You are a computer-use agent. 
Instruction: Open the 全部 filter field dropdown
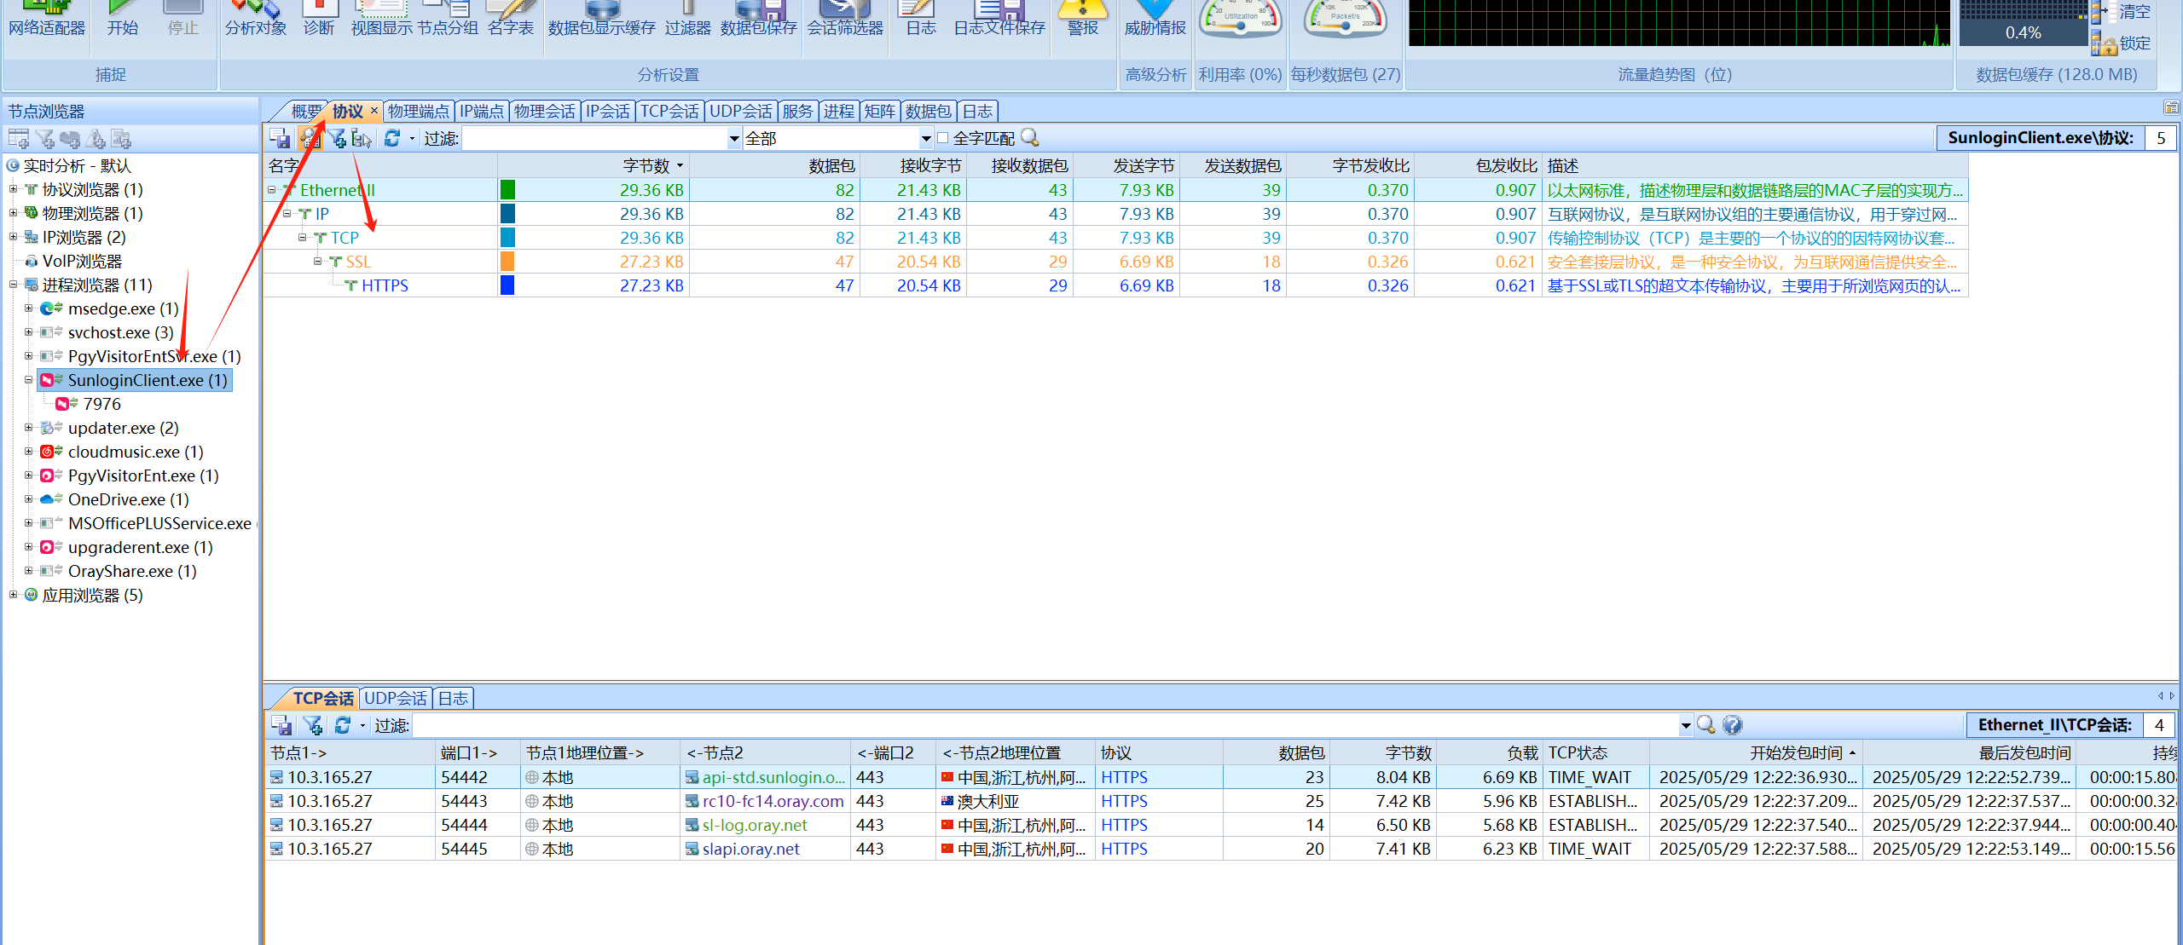(x=926, y=139)
